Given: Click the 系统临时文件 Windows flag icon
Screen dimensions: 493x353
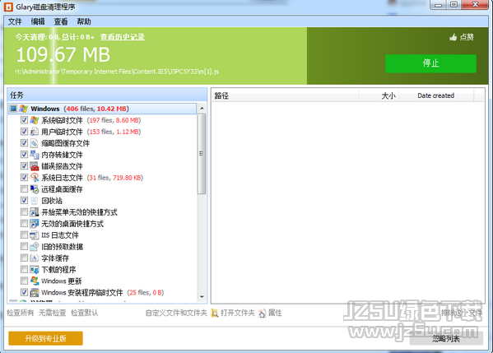Looking at the screenshot, I should point(35,120).
